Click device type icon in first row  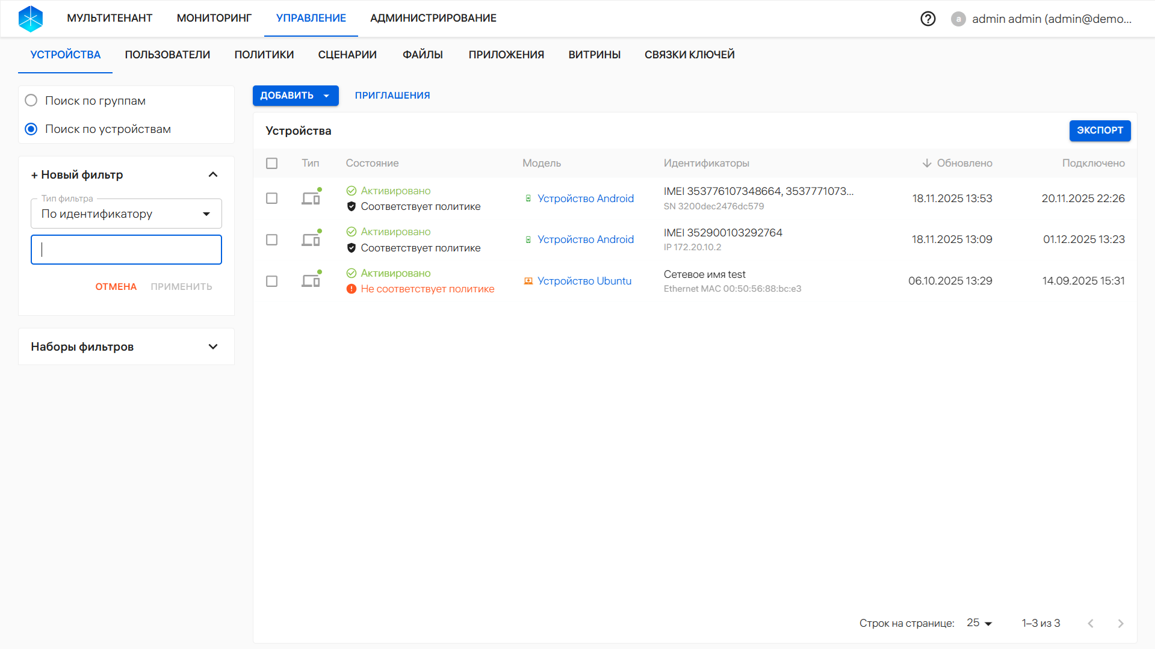(311, 198)
